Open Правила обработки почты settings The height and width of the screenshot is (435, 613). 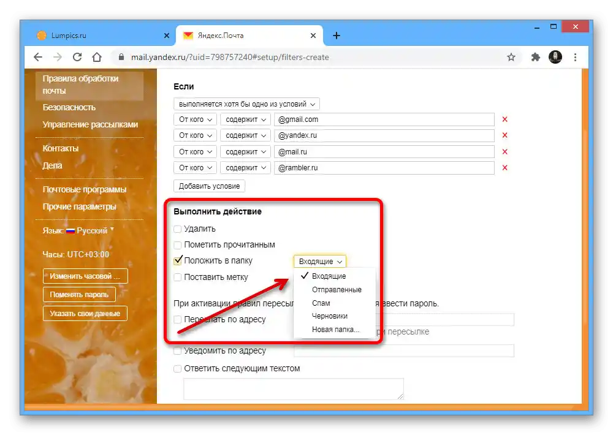click(x=89, y=85)
